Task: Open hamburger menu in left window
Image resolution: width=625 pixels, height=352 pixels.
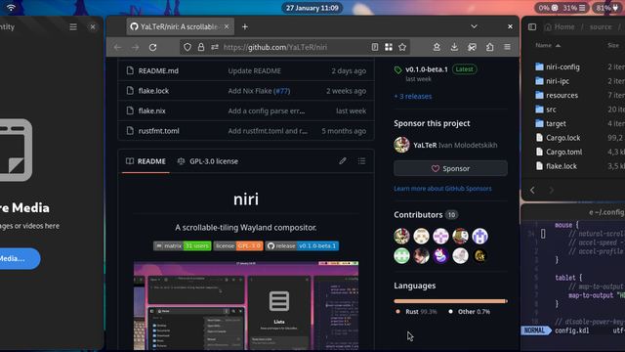Action: [x=73, y=26]
